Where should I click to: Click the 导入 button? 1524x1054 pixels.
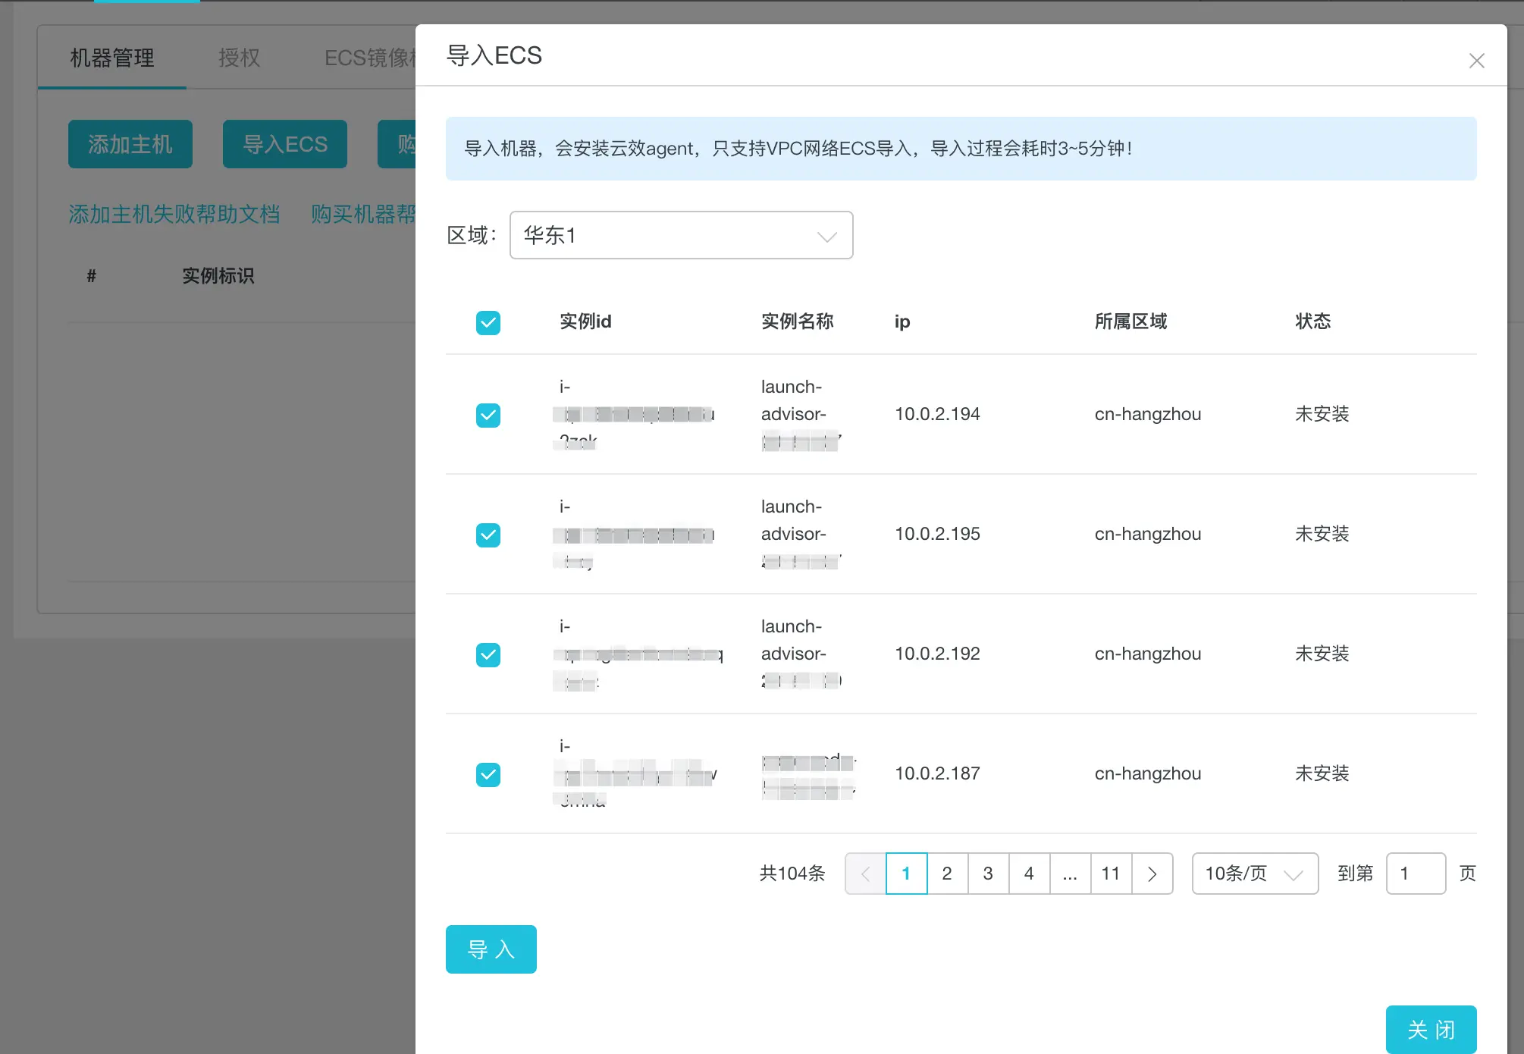tap(491, 949)
